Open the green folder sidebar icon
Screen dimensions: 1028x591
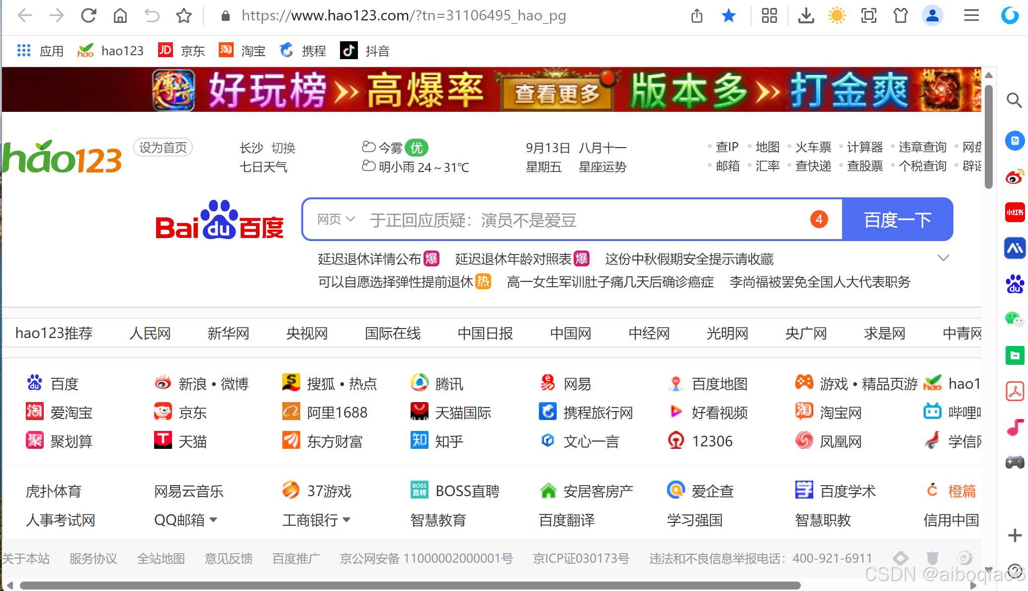[1015, 355]
